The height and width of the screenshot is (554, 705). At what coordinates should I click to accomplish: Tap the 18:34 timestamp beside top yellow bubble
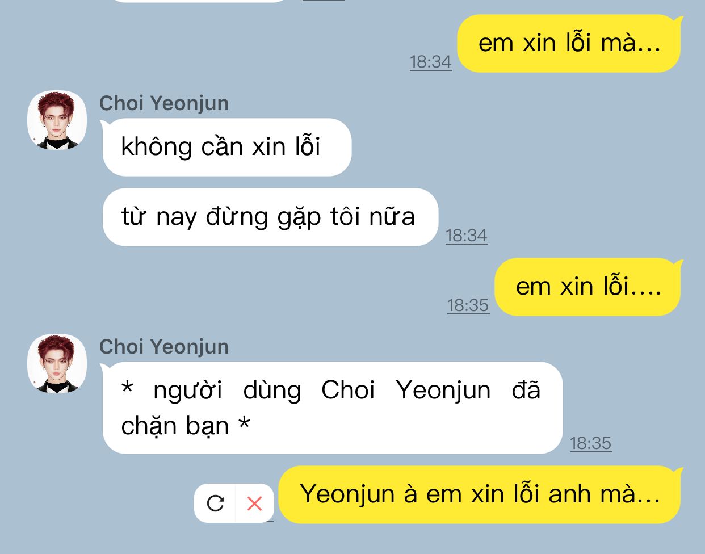(x=431, y=61)
